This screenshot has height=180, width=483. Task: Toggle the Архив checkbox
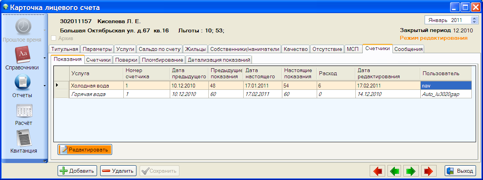point(54,38)
